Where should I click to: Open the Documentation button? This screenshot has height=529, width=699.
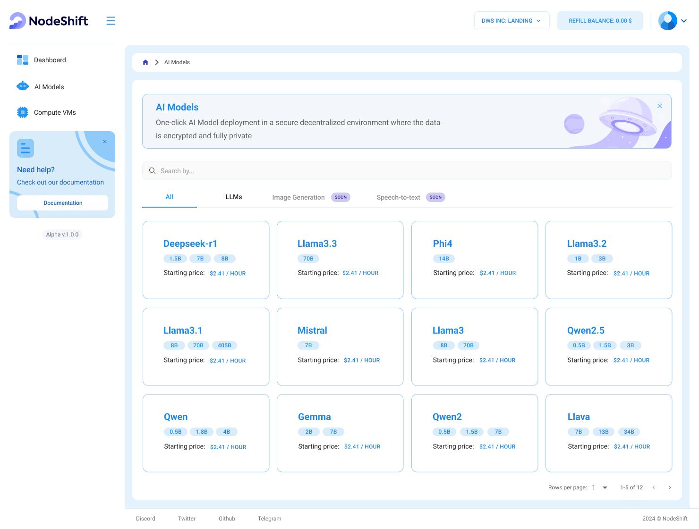pyautogui.click(x=62, y=203)
